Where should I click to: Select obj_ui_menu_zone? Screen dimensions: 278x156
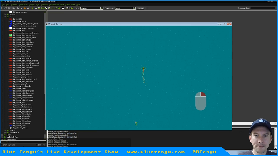click(x=19, y=126)
